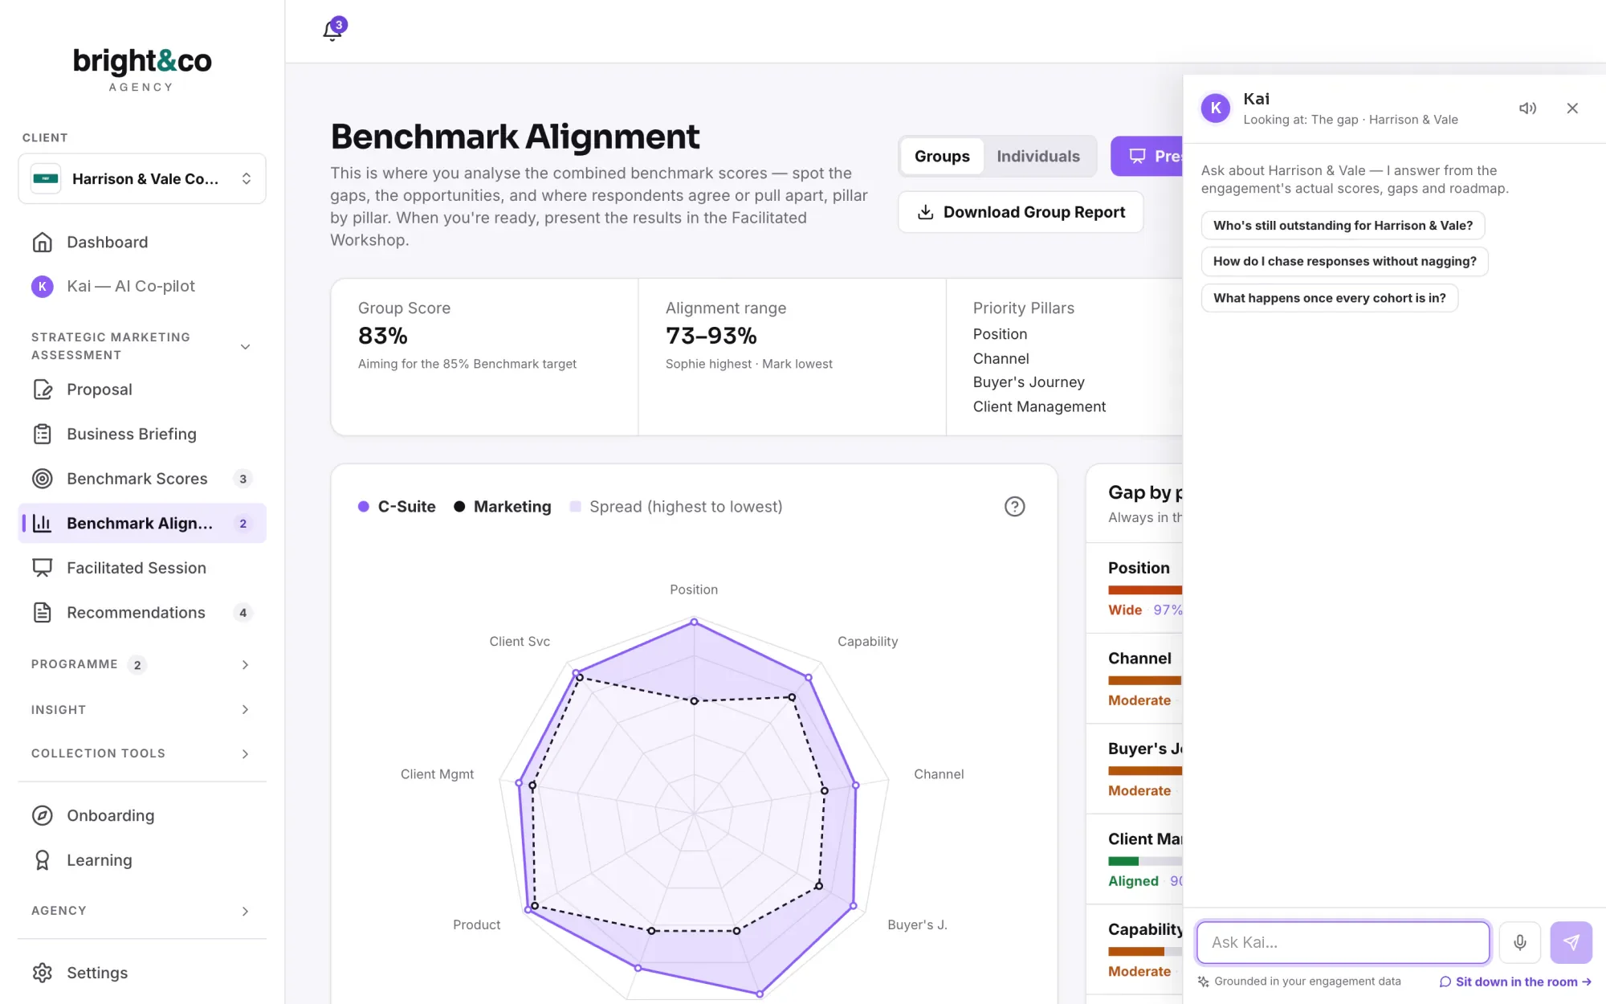Select 'How do I chase responses' suggestion
This screenshot has width=1606, height=1004.
pyautogui.click(x=1344, y=262)
